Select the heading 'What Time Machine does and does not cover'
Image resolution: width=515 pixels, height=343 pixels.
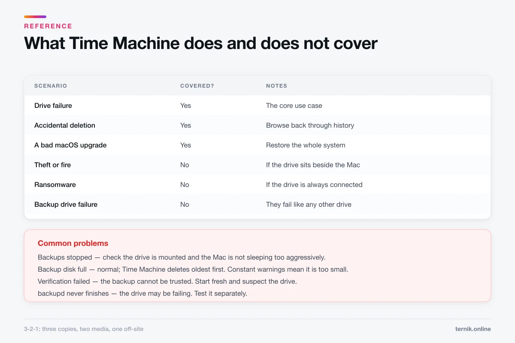click(x=201, y=43)
